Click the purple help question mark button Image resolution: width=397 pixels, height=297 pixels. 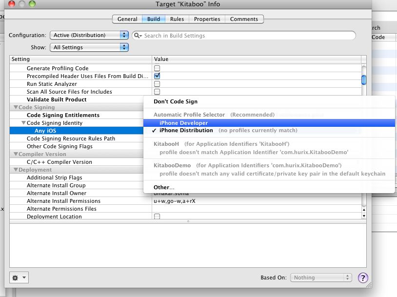click(363, 278)
